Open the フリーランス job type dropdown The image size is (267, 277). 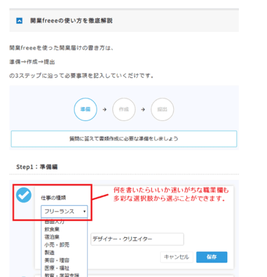tap(64, 211)
